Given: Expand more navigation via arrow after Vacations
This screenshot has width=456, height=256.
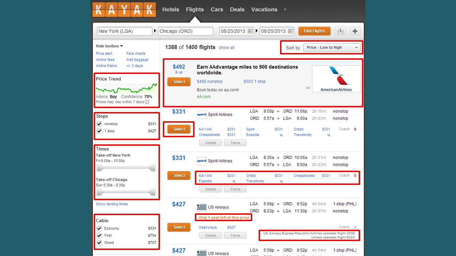Looking at the screenshot, I should pyautogui.click(x=285, y=10).
